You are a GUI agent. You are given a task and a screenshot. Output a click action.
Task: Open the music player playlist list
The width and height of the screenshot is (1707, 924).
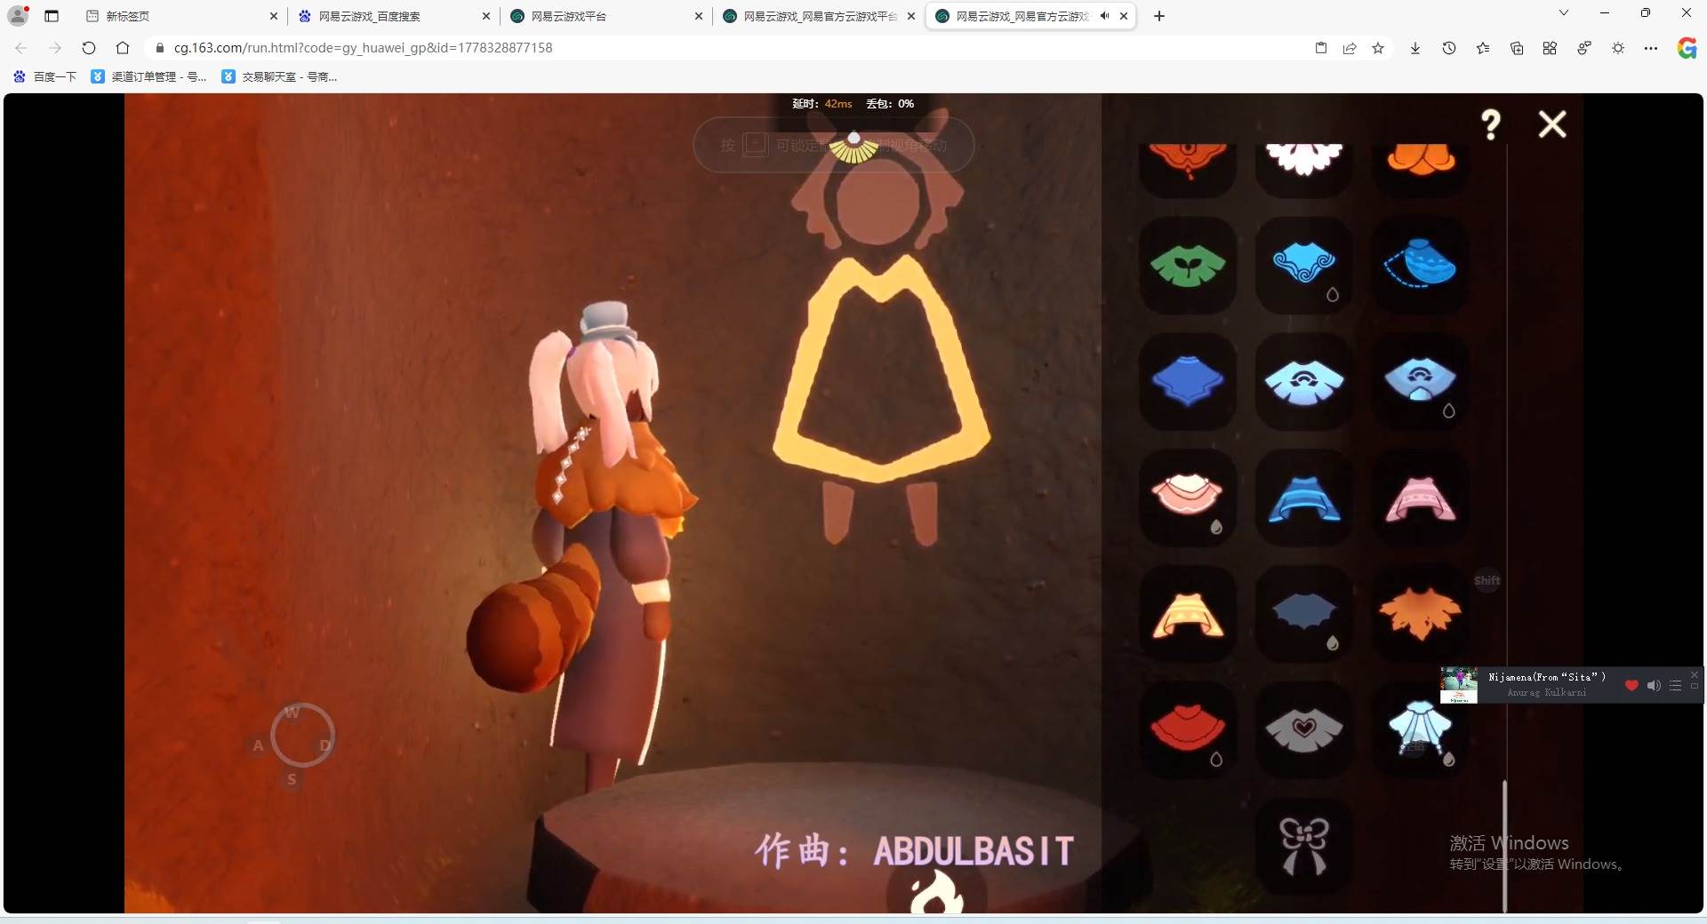(1675, 685)
